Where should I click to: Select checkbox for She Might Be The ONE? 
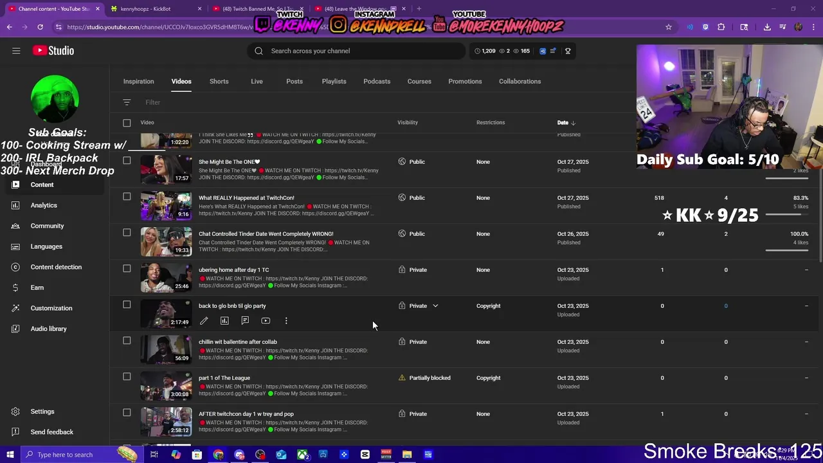(127, 161)
